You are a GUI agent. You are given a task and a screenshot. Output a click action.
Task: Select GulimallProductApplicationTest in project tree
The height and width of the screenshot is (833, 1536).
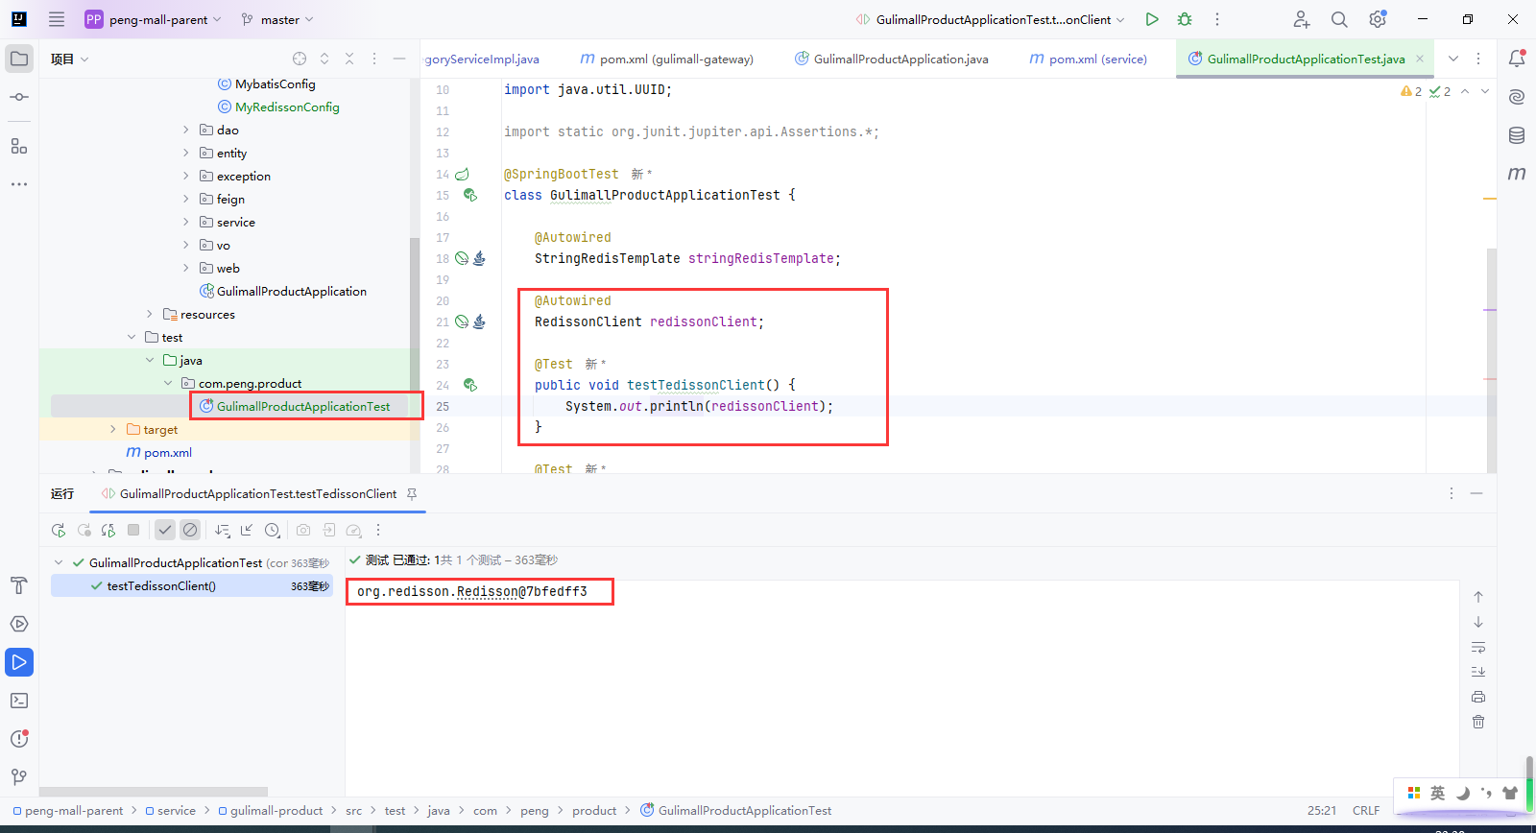(x=303, y=406)
